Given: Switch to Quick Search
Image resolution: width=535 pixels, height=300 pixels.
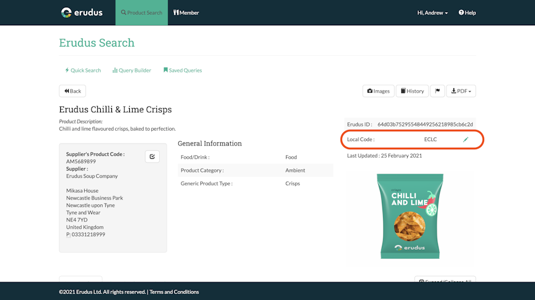Looking at the screenshot, I should click(83, 70).
